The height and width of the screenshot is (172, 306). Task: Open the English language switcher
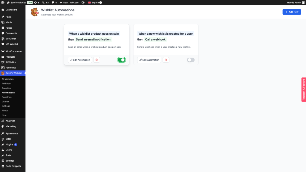coord(94,2)
